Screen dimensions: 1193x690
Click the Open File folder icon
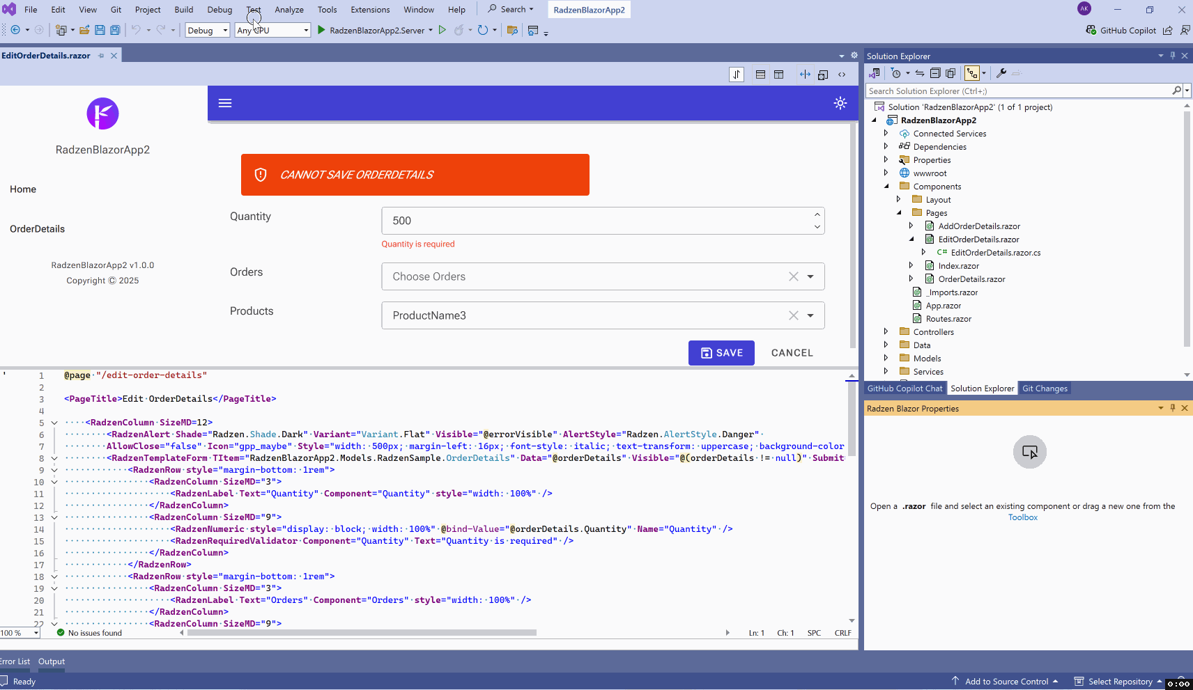point(84,30)
